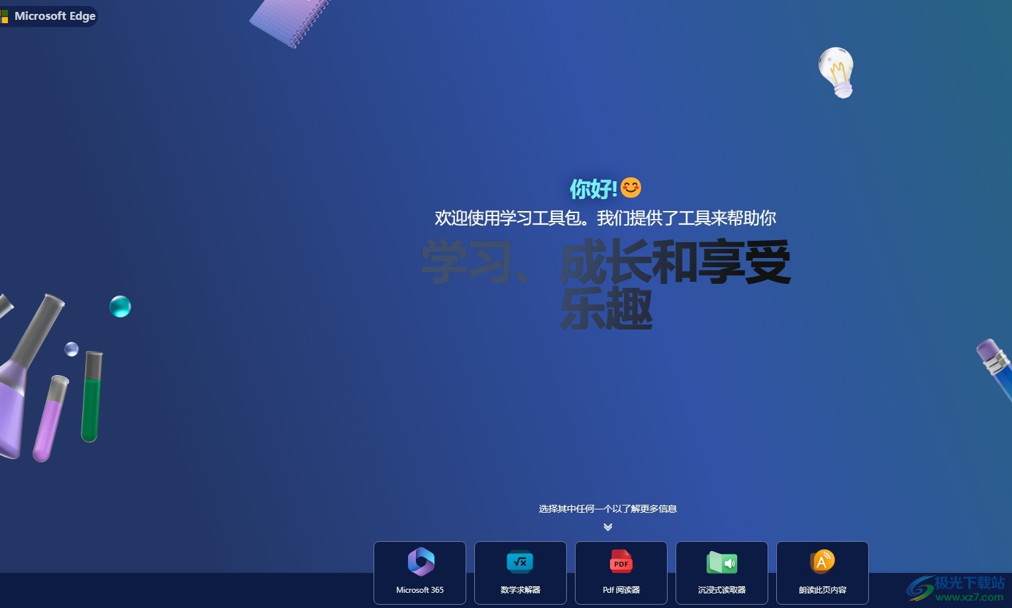
Task: Open the 朗读此页内容 tool card
Action: [823, 573]
